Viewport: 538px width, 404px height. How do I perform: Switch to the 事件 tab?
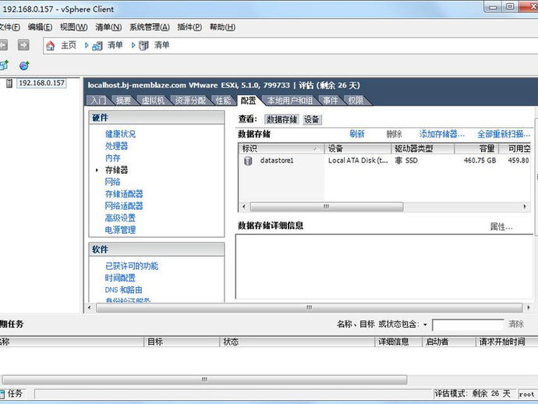click(331, 101)
